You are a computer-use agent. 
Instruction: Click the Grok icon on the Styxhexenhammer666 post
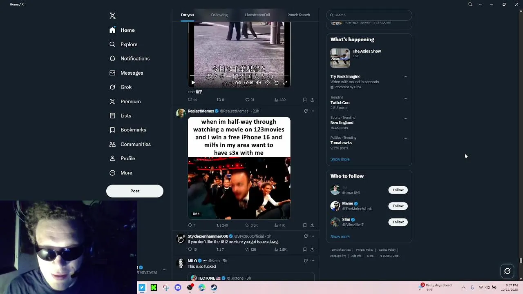[x=306, y=236]
